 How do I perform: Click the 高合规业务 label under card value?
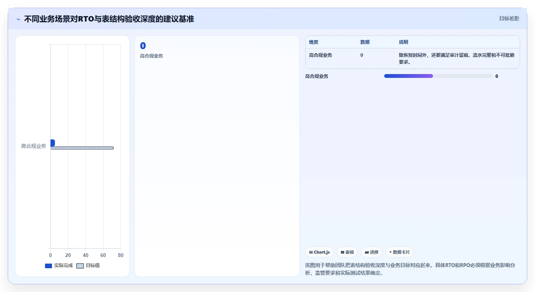coord(152,56)
